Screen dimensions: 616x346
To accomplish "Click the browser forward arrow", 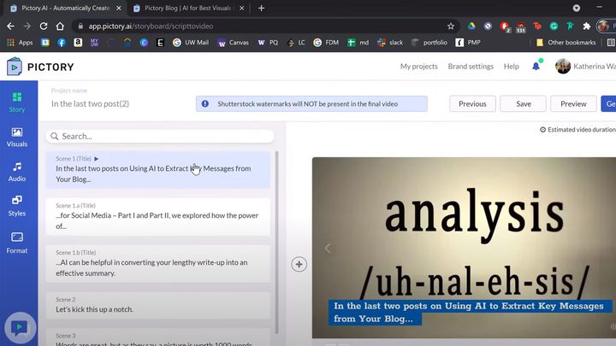I will click(x=27, y=26).
